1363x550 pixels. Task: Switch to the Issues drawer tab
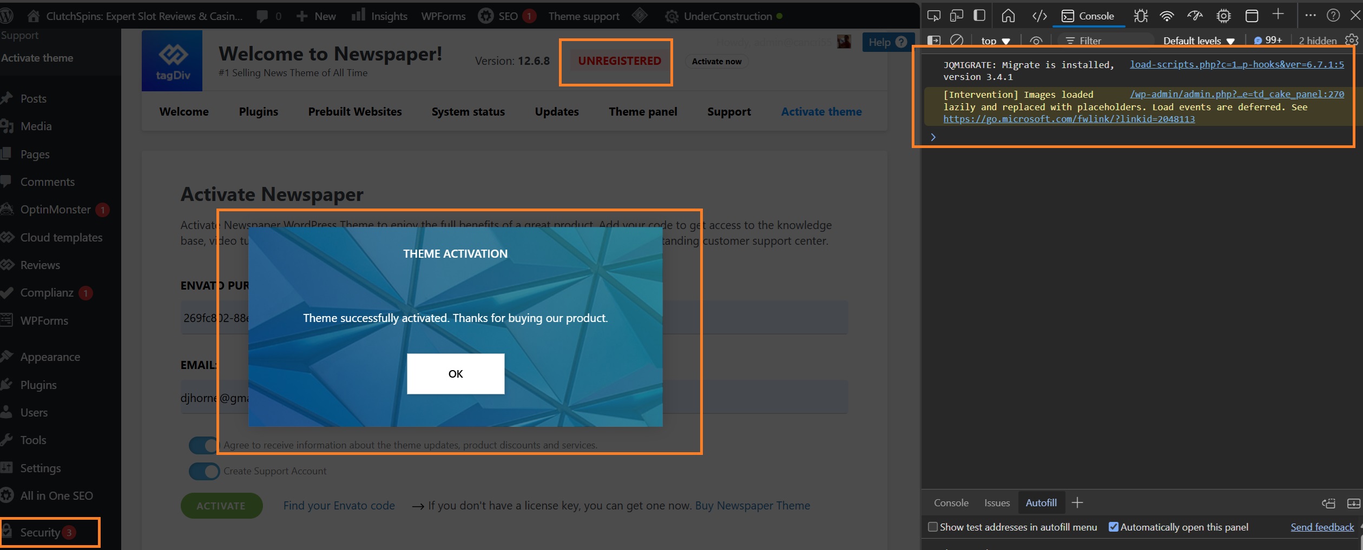997,503
